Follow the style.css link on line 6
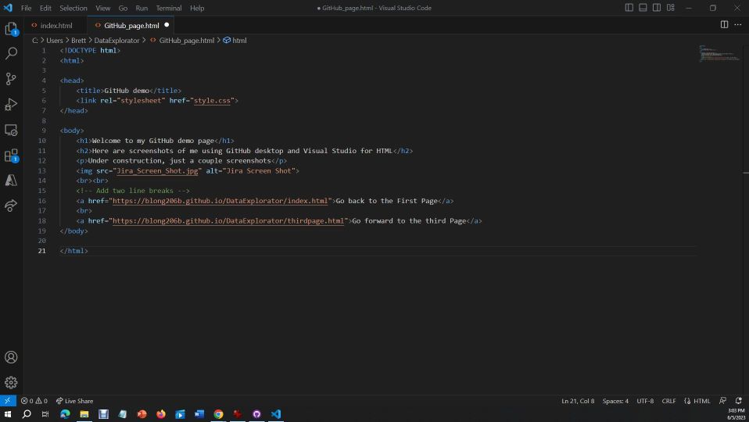Image resolution: width=749 pixels, height=422 pixels. point(212,101)
